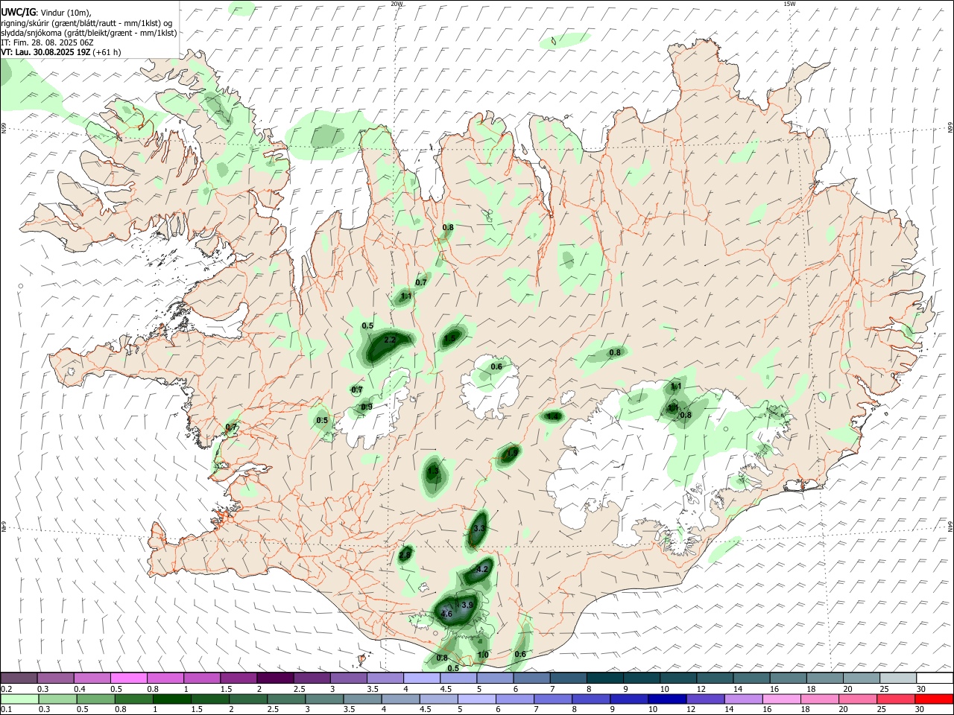Click the 4.2 rainfall value

(x=481, y=569)
